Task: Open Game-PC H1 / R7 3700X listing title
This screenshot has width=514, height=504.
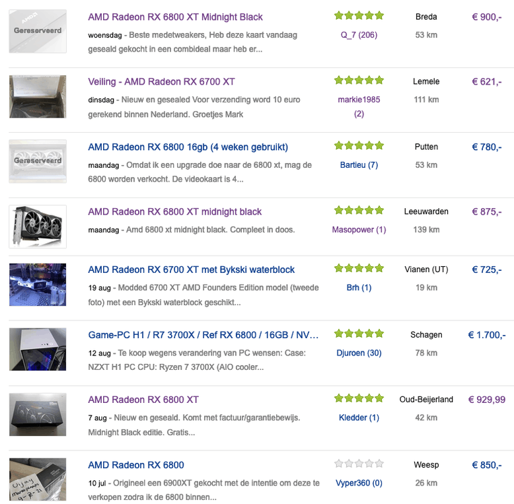Action: pyautogui.click(x=203, y=335)
